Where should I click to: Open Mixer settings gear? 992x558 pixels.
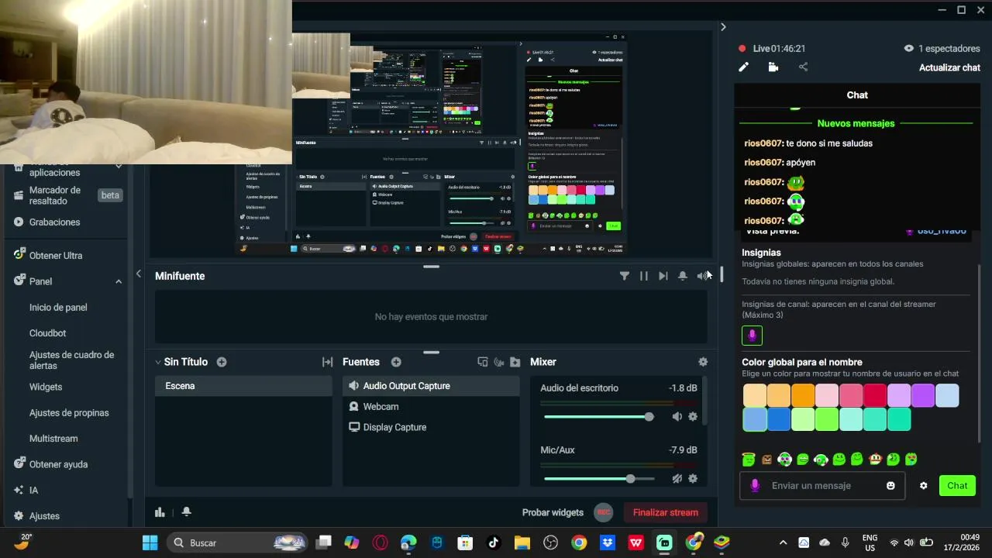tap(703, 362)
